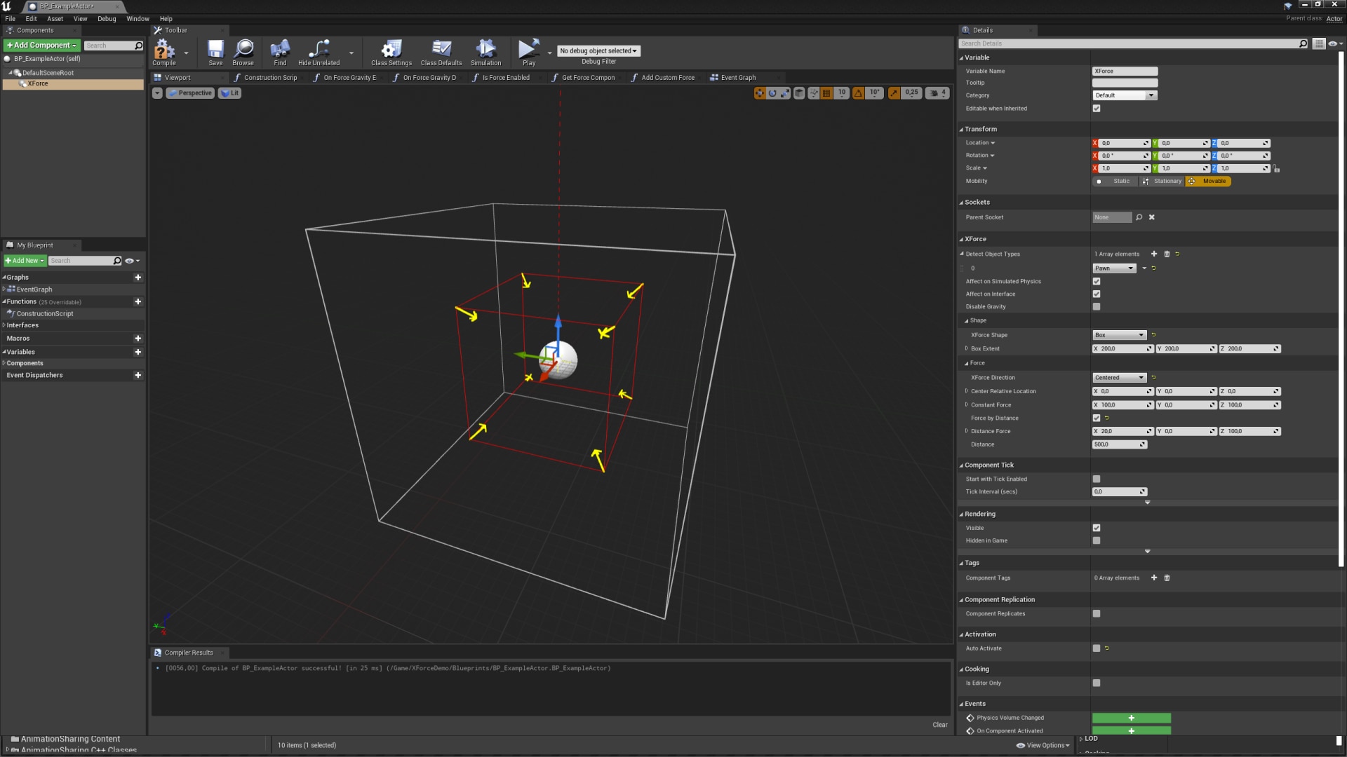The height and width of the screenshot is (757, 1347).
Task: Open the debug object selection dropdown
Action: tap(598, 51)
